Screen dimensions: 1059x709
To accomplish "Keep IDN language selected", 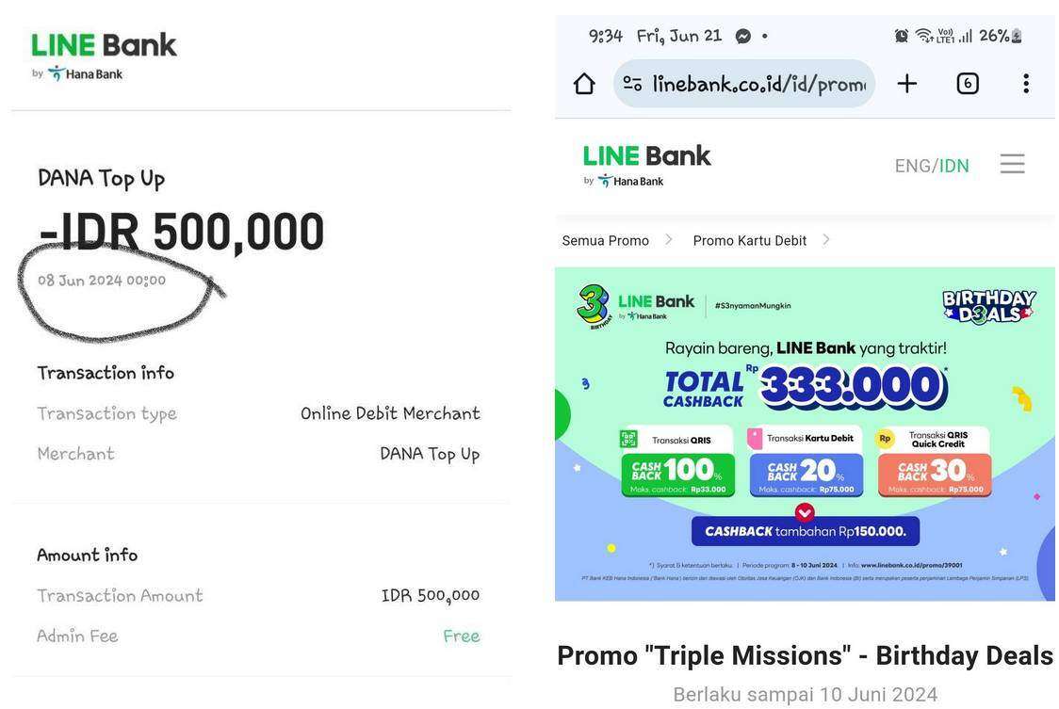I will (x=953, y=164).
